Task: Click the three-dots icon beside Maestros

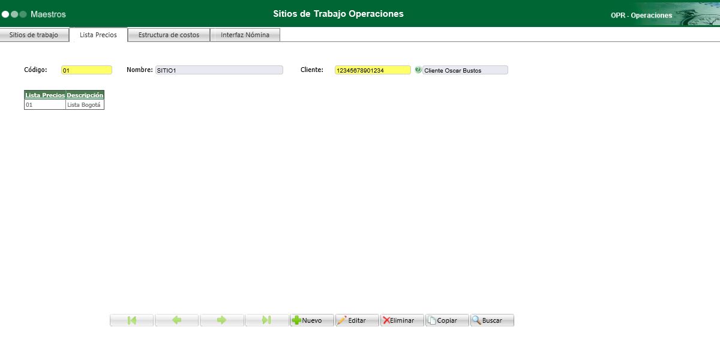Action: [x=14, y=14]
